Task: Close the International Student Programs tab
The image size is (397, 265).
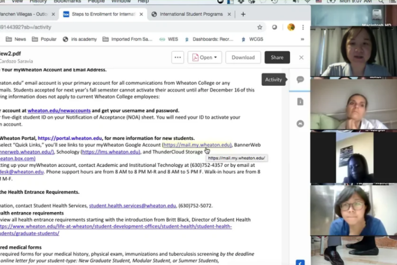Action: pyautogui.click(x=229, y=14)
